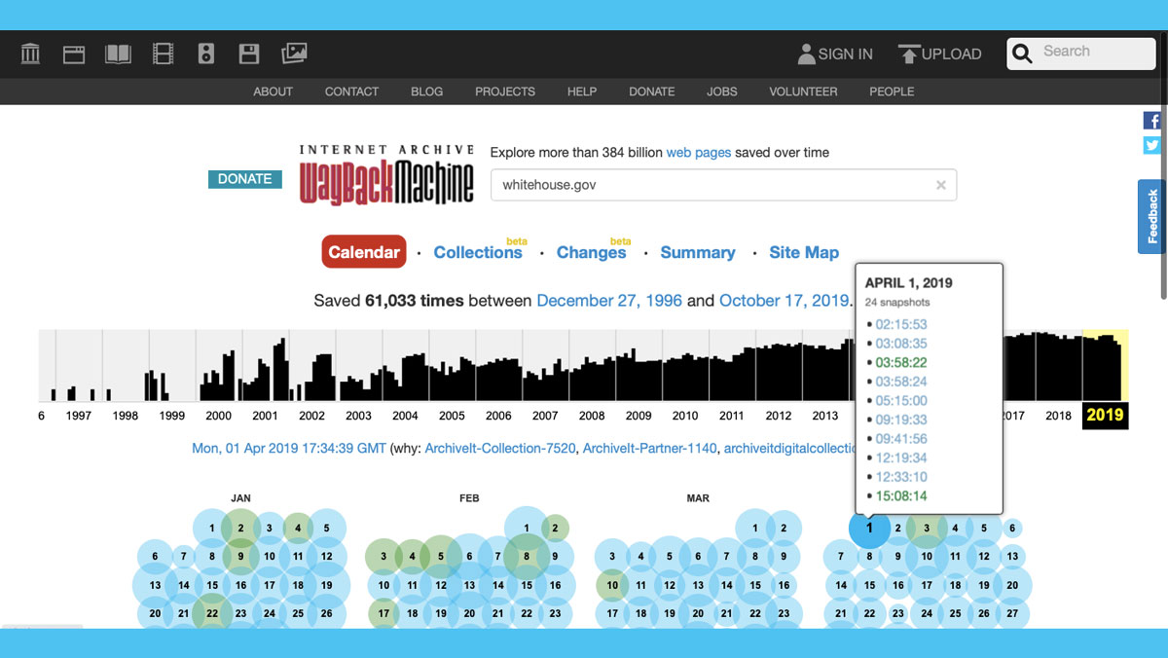Clear the whitehouse.gov URL field

[x=941, y=185]
